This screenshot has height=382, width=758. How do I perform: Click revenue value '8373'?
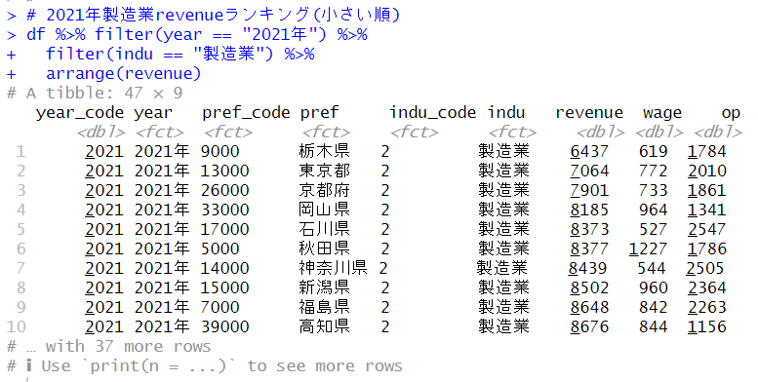tap(589, 229)
